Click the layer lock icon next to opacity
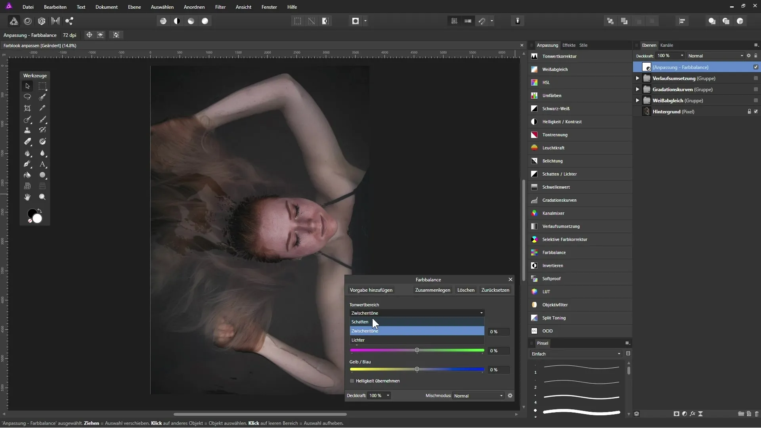This screenshot has height=428, width=761. click(756, 56)
